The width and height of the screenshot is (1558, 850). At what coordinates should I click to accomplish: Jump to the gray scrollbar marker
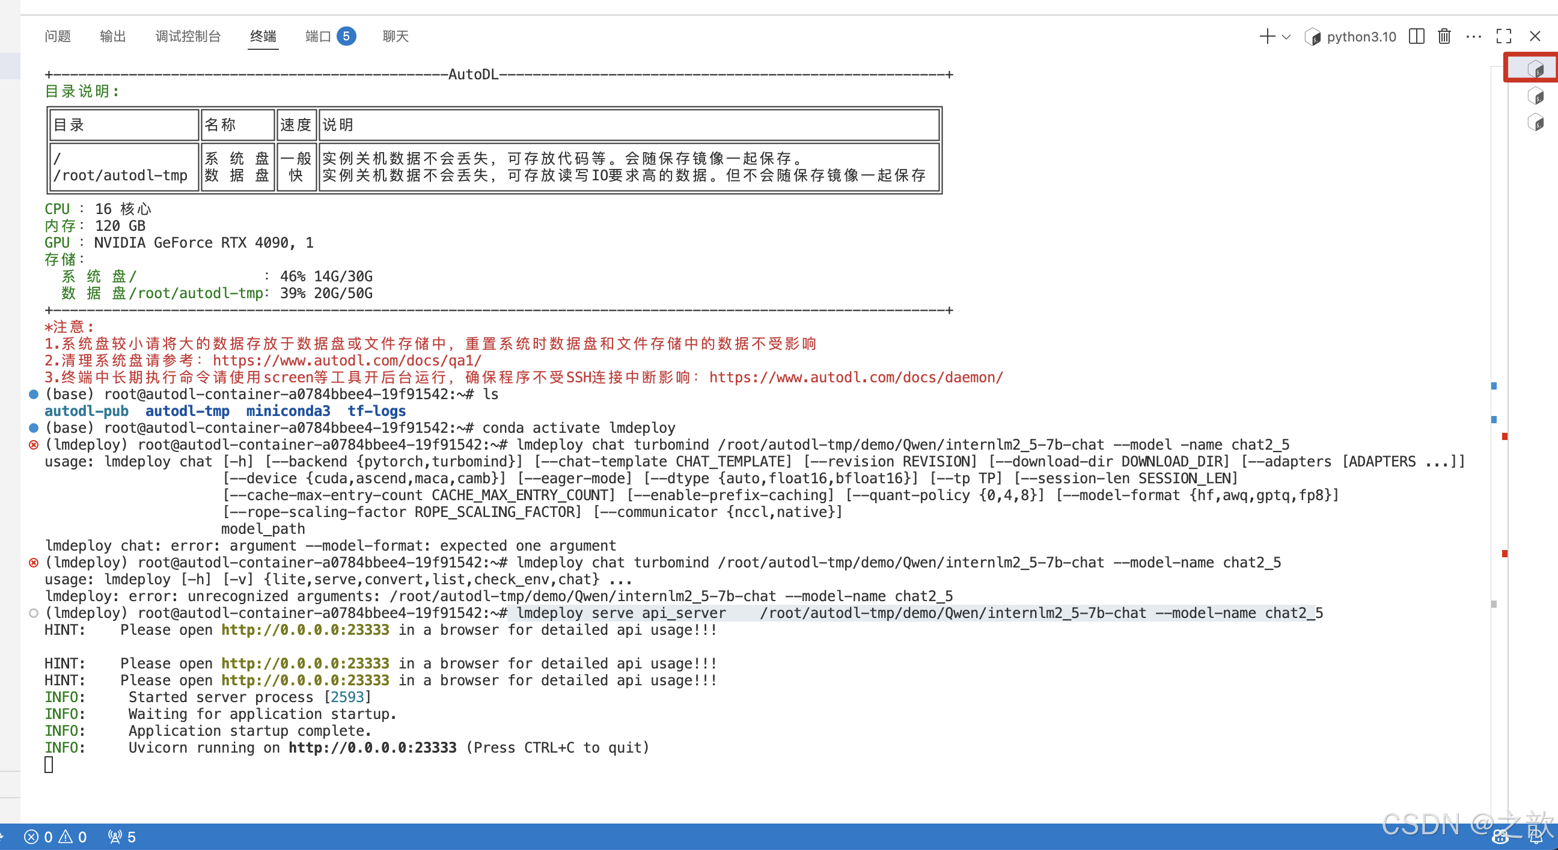pos(1494,604)
